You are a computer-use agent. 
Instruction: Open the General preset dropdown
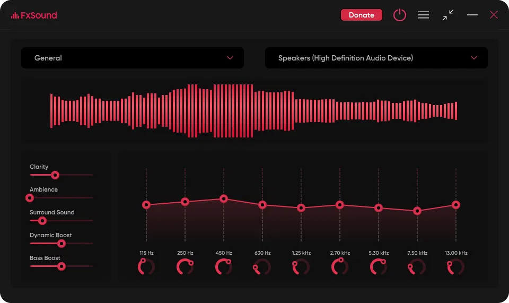[x=133, y=58]
